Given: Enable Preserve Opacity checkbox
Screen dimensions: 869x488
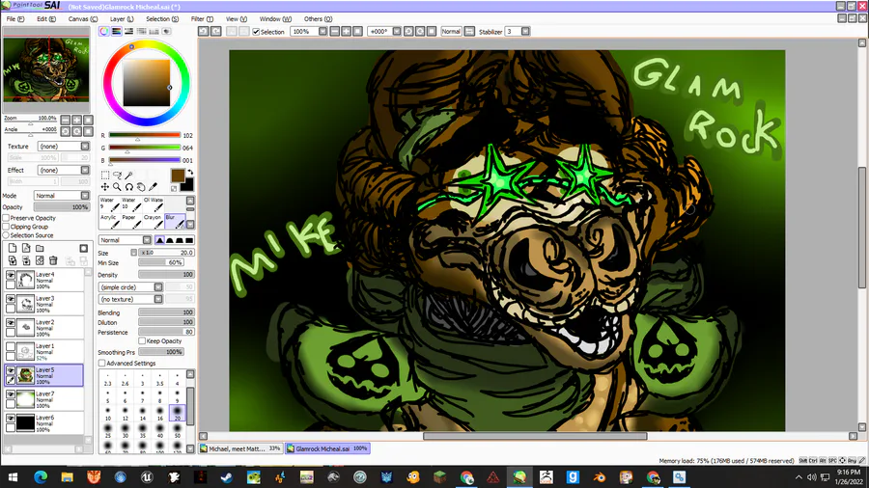Looking at the screenshot, I should pos(6,218).
